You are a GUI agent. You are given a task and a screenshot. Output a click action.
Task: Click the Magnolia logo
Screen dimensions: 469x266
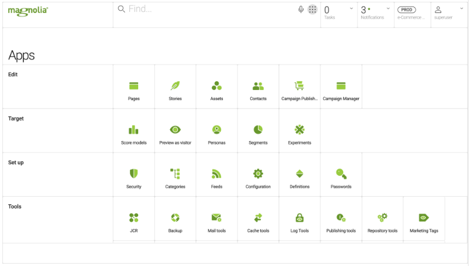[28, 11]
